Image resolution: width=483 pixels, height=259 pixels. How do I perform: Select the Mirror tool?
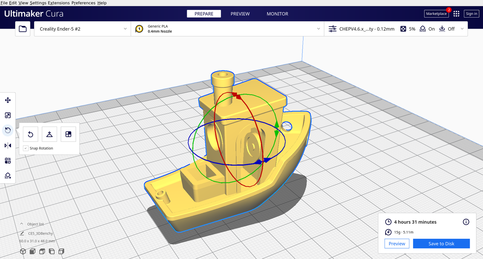point(8,146)
